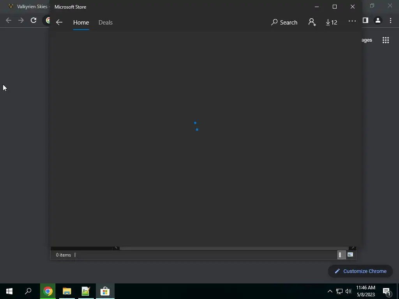Open Chrome three-dot menu

pos(390,20)
